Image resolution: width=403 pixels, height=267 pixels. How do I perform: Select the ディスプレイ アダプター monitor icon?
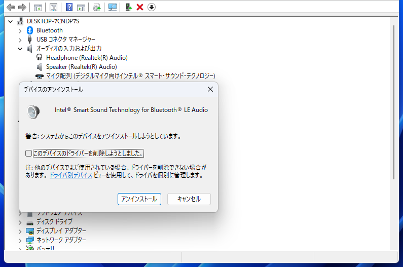point(30,231)
